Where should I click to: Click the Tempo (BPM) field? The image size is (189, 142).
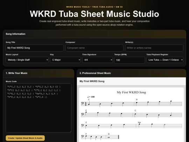[x=129, y=60]
